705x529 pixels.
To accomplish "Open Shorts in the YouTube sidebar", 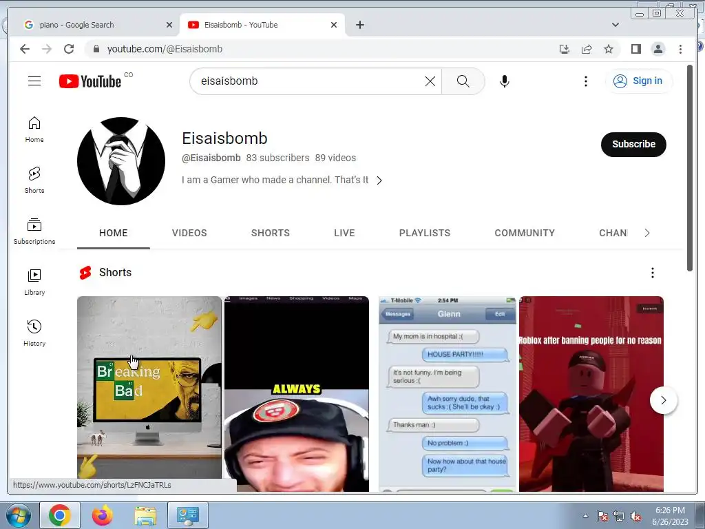I will point(34,180).
